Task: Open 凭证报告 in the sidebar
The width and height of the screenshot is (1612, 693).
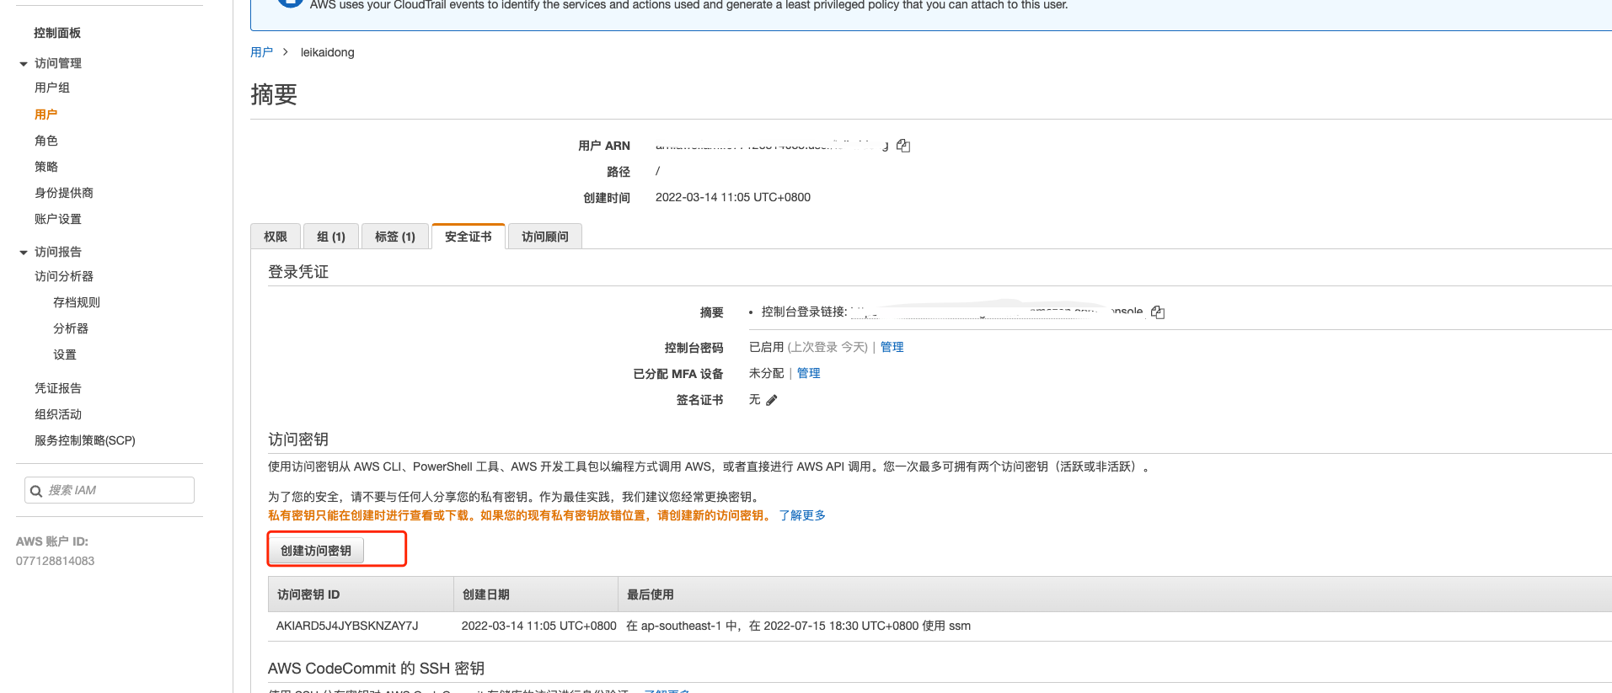Action: tap(58, 388)
